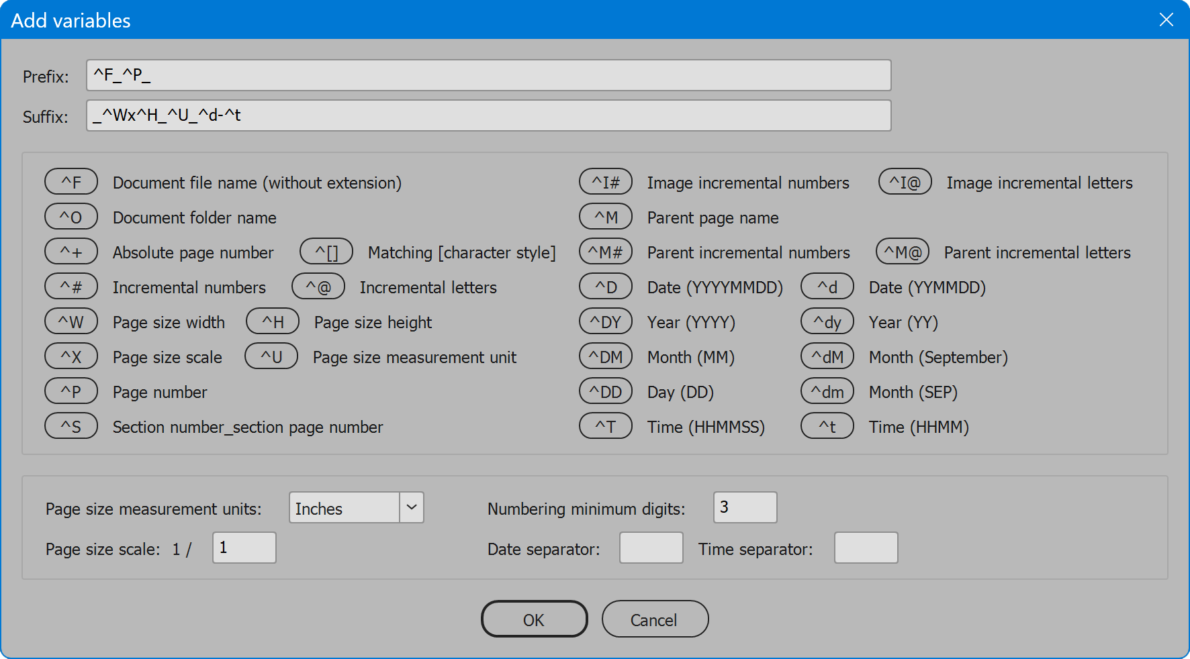This screenshot has height=659, width=1190.
Task: Add the ^M@ parent incremental letters variable
Action: (903, 252)
